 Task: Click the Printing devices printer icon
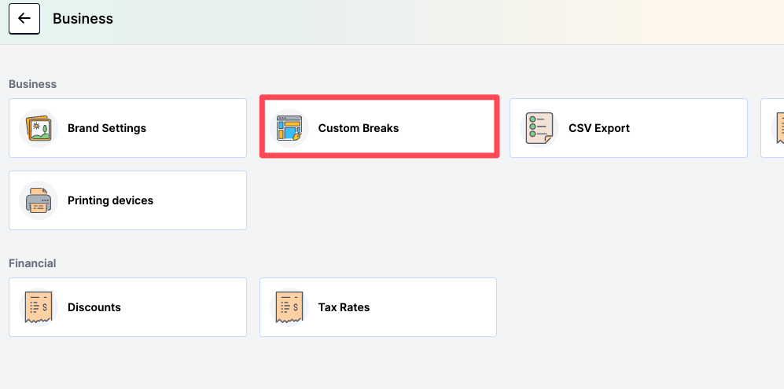tap(39, 200)
